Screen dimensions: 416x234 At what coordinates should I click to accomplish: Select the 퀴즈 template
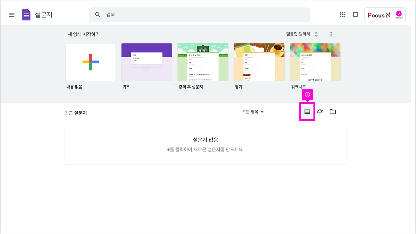(x=147, y=62)
